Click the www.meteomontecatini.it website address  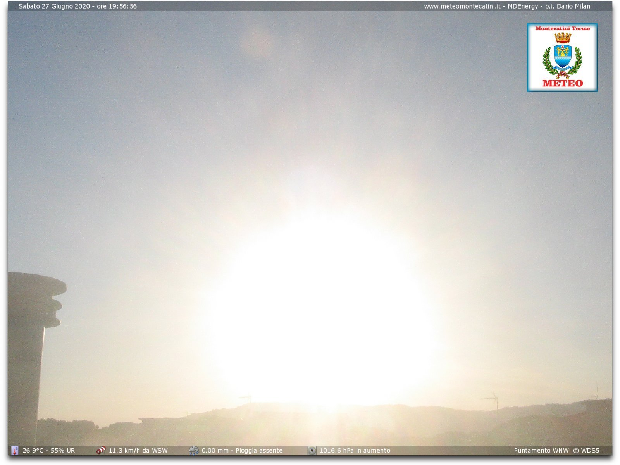coord(462,6)
